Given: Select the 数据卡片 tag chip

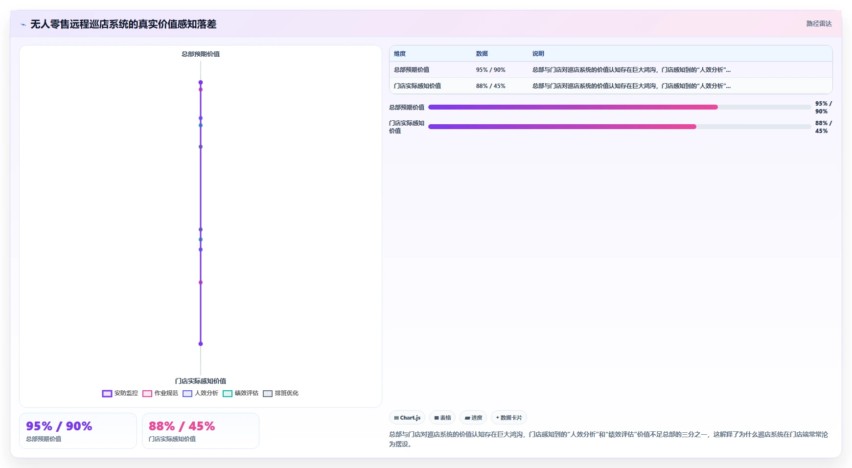Looking at the screenshot, I should [x=509, y=418].
